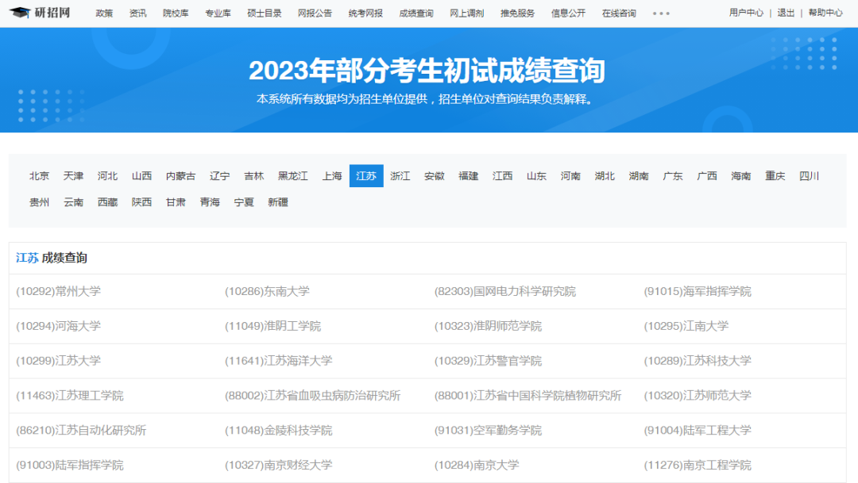Click the 用户中心 link
Screen dimensions: 858x483
(745, 13)
